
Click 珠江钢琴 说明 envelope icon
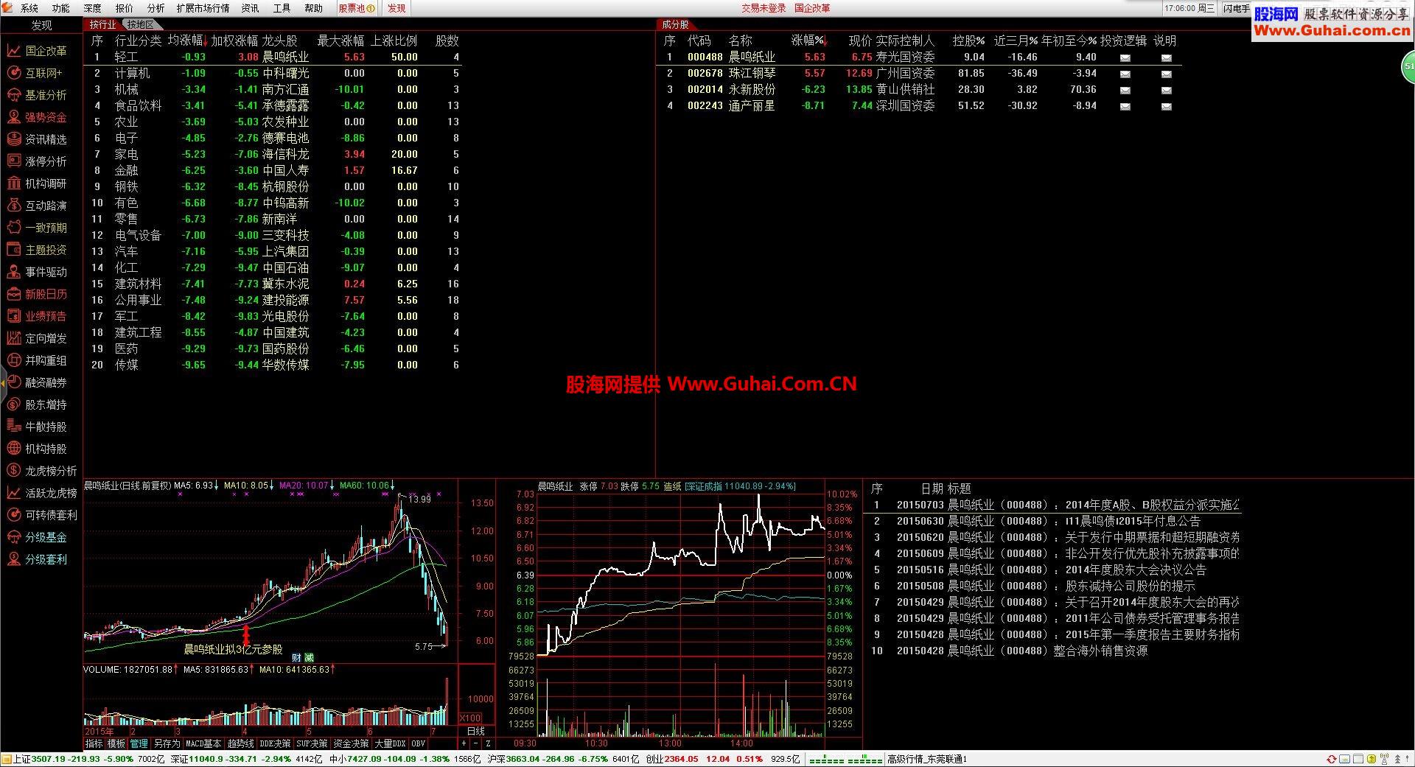coord(1166,74)
